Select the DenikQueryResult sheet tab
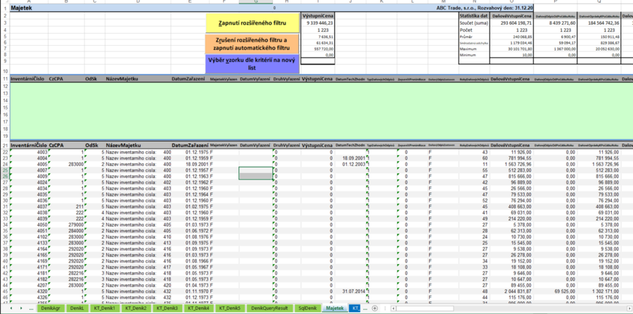 coord(270,308)
